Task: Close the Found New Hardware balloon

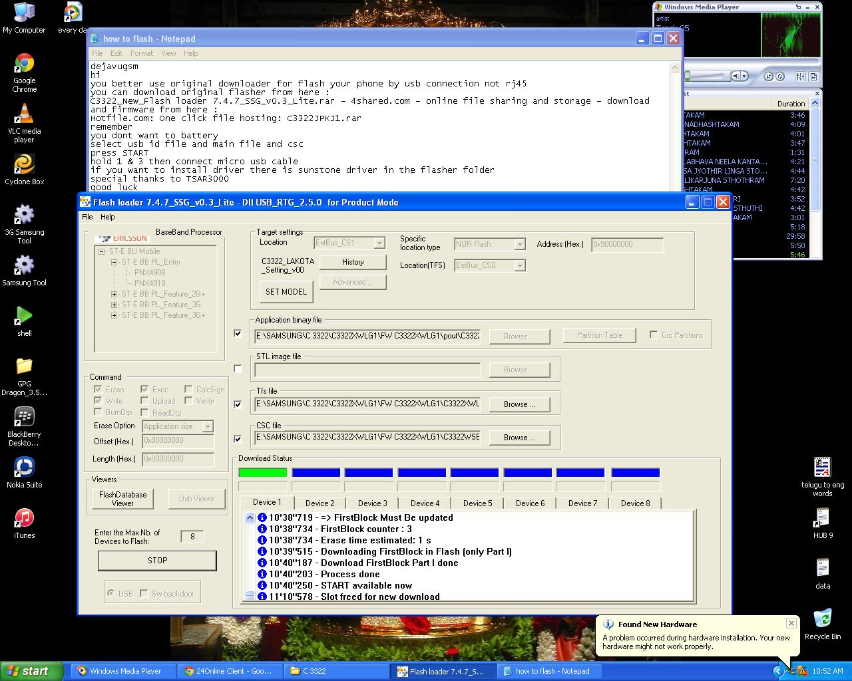Action: [791, 623]
